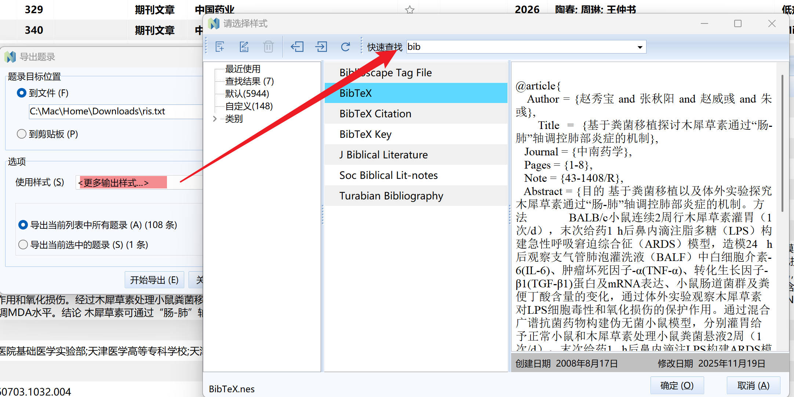The image size is (794, 397).
Task: Click the delete style trash icon
Action: (x=269, y=47)
